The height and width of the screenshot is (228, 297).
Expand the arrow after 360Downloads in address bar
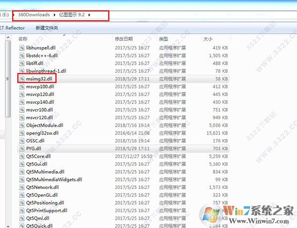coord(54,15)
